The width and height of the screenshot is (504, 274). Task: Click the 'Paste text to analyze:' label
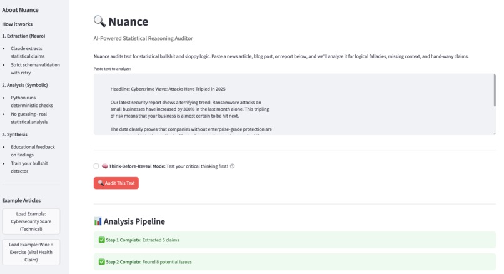coord(112,69)
